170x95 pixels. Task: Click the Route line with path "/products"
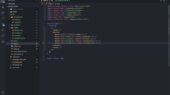[x=77, y=41]
